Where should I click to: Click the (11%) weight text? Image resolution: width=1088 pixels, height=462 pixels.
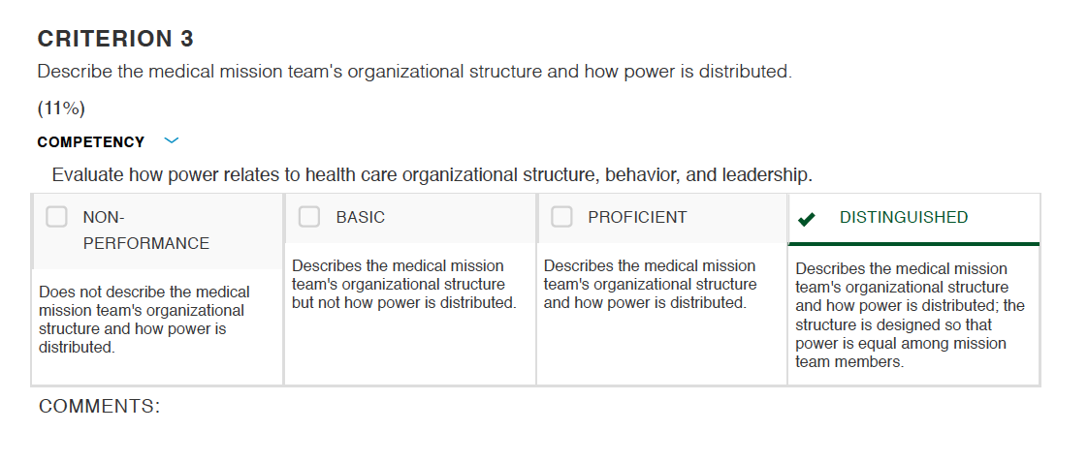coord(61,108)
